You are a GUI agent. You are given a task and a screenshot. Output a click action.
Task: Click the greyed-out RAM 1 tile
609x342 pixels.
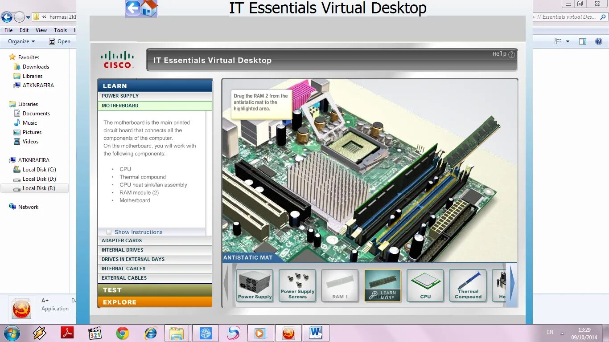340,286
